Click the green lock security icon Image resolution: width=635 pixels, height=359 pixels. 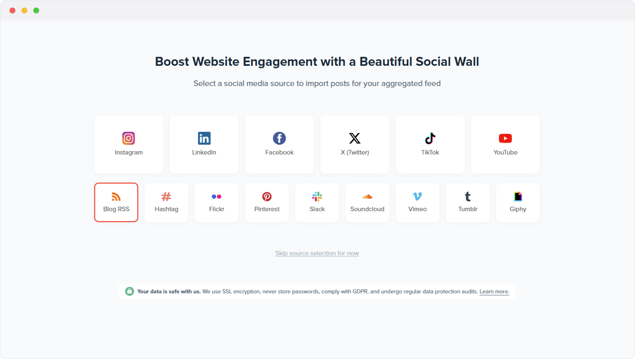[129, 291]
